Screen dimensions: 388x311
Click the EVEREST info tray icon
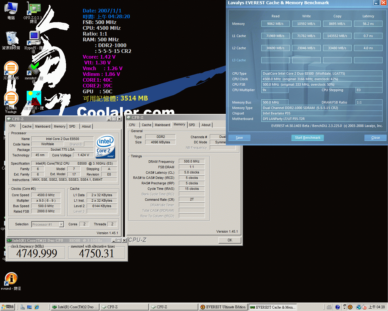[350, 307]
